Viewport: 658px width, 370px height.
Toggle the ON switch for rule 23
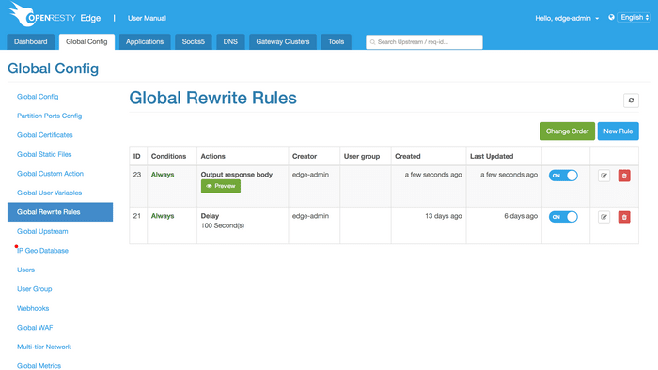click(563, 176)
